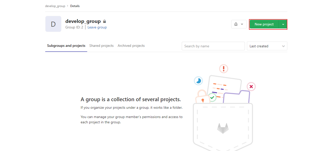This screenshot has height=151, width=324.
Task: Click the 'A group is a collection' heading
Action: [x=131, y=99]
